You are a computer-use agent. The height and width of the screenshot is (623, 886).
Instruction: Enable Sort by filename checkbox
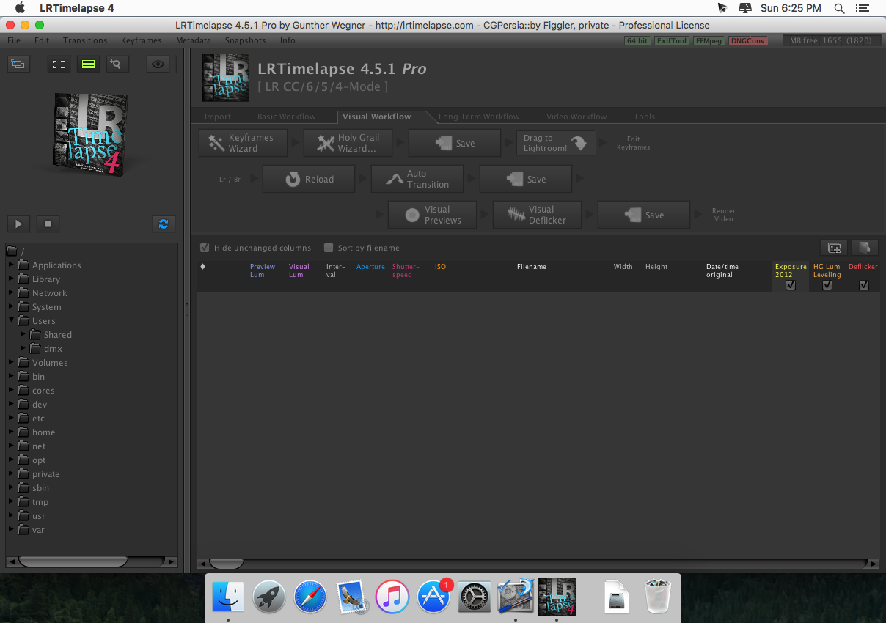[x=329, y=248]
